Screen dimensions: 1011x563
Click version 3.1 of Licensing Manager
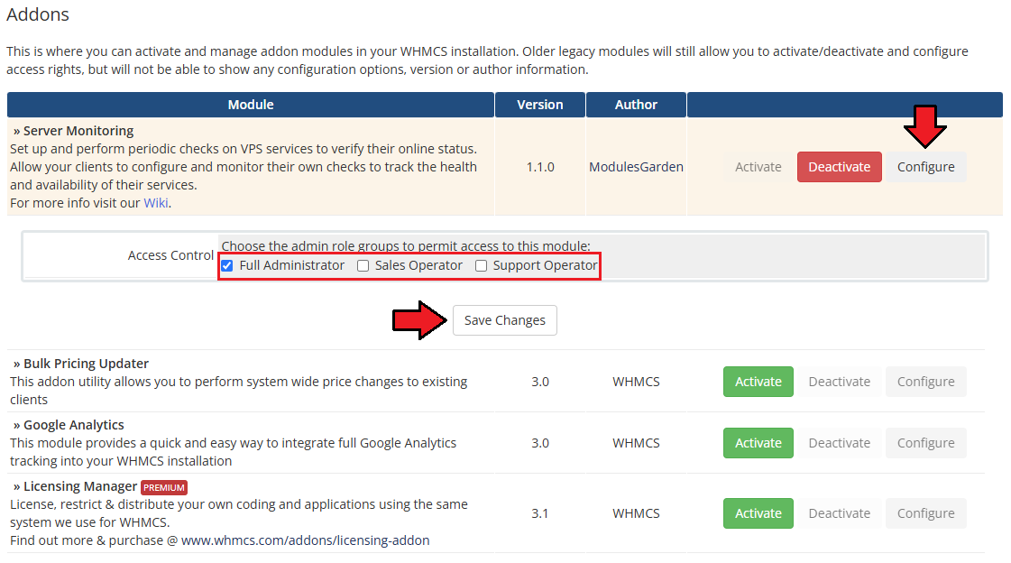(x=539, y=513)
